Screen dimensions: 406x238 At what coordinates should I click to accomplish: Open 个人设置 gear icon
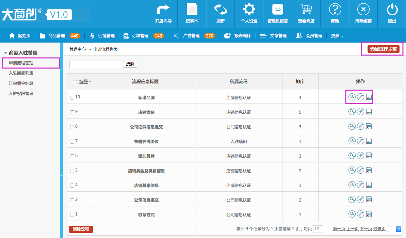click(249, 10)
